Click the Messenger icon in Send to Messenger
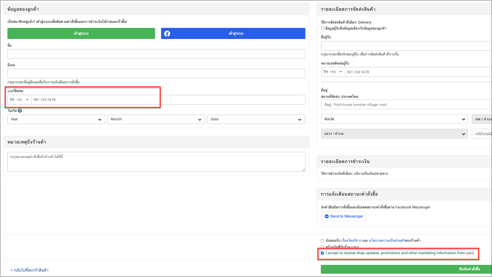Screen dimensions: 492x277 coord(327,216)
